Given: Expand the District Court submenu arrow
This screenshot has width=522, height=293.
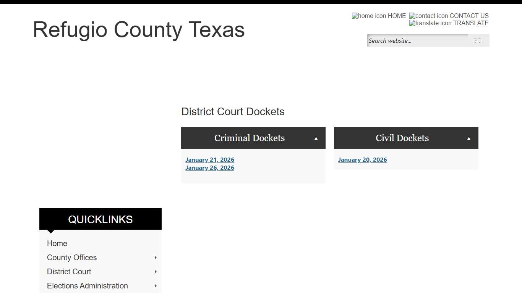Looking at the screenshot, I should [155, 272].
